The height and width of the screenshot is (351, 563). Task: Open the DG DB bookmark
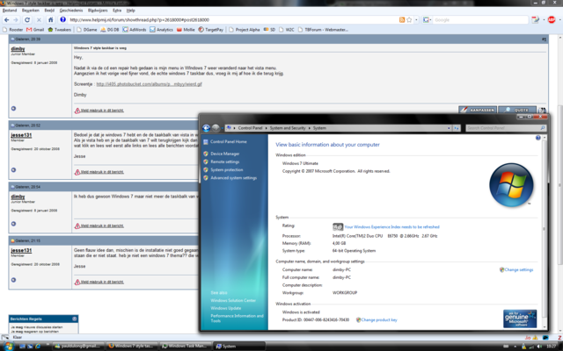tap(109, 30)
